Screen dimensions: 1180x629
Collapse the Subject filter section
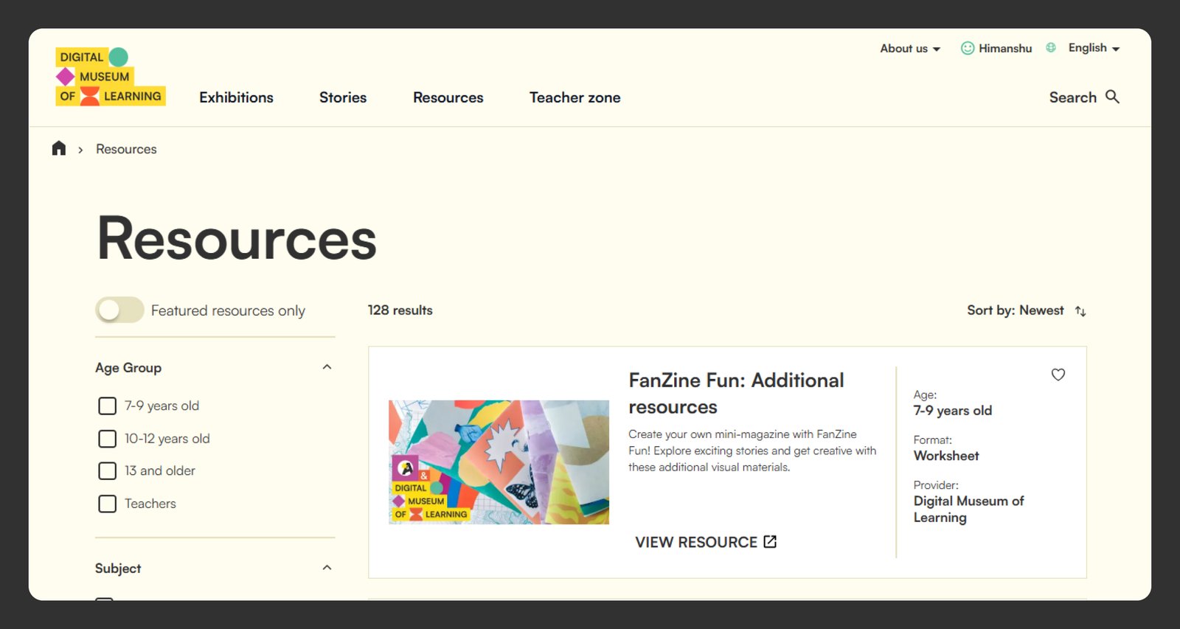tap(327, 568)
